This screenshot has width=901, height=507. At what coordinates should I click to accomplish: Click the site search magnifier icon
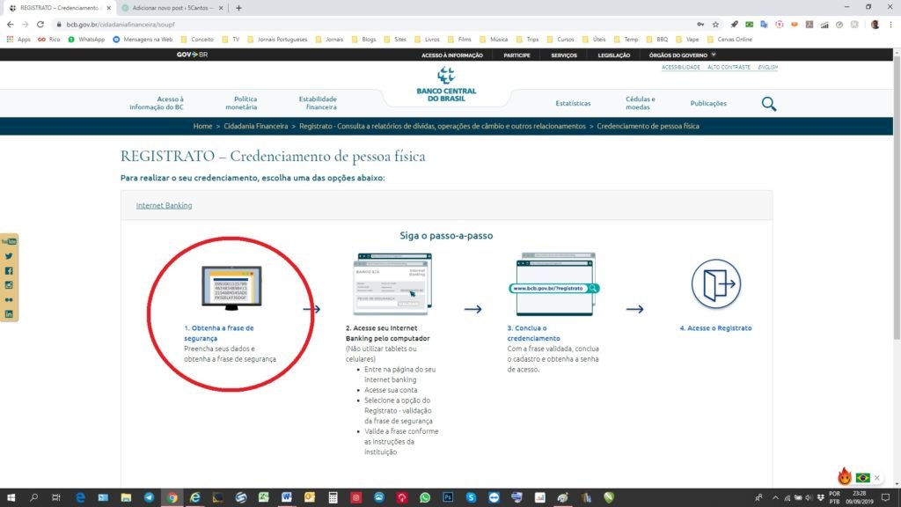tap(769, 104)
